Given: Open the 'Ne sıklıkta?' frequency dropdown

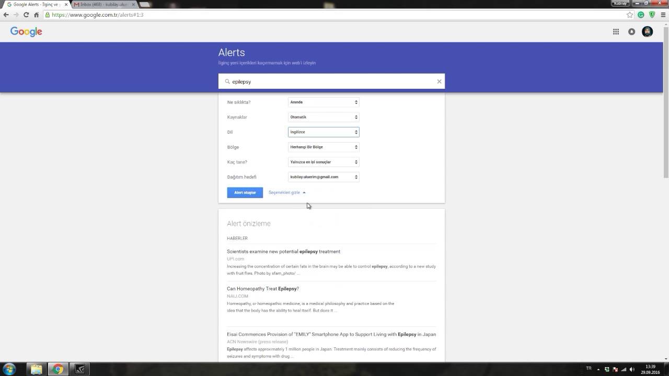Looking at the screenshot, I should click(x=324, y=102).
